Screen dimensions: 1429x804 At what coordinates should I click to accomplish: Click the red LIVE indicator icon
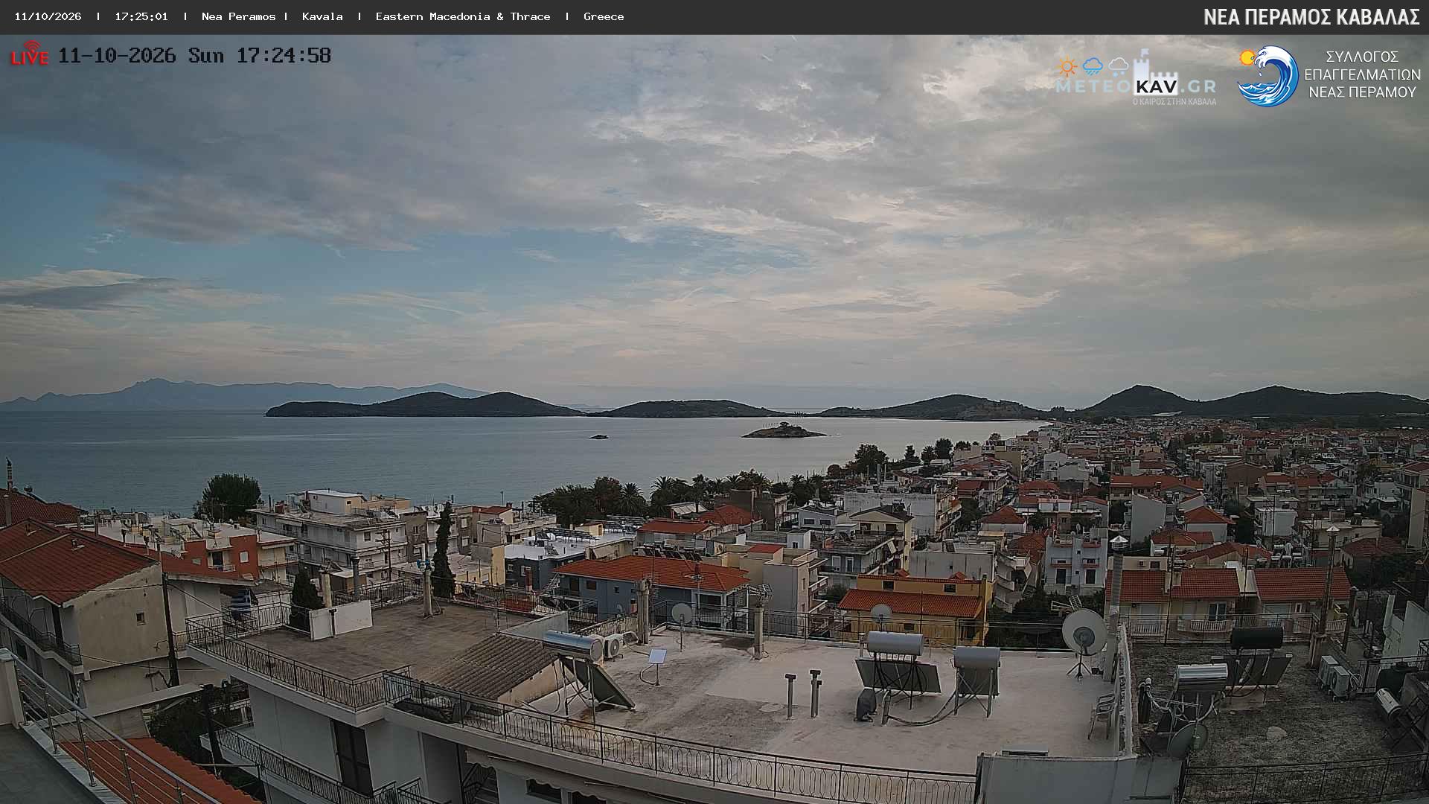click(30, 54)
